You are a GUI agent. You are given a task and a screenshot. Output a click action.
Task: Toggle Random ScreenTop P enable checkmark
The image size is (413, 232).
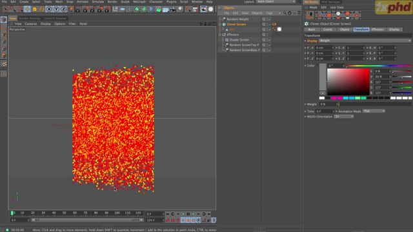pos(270,45)
